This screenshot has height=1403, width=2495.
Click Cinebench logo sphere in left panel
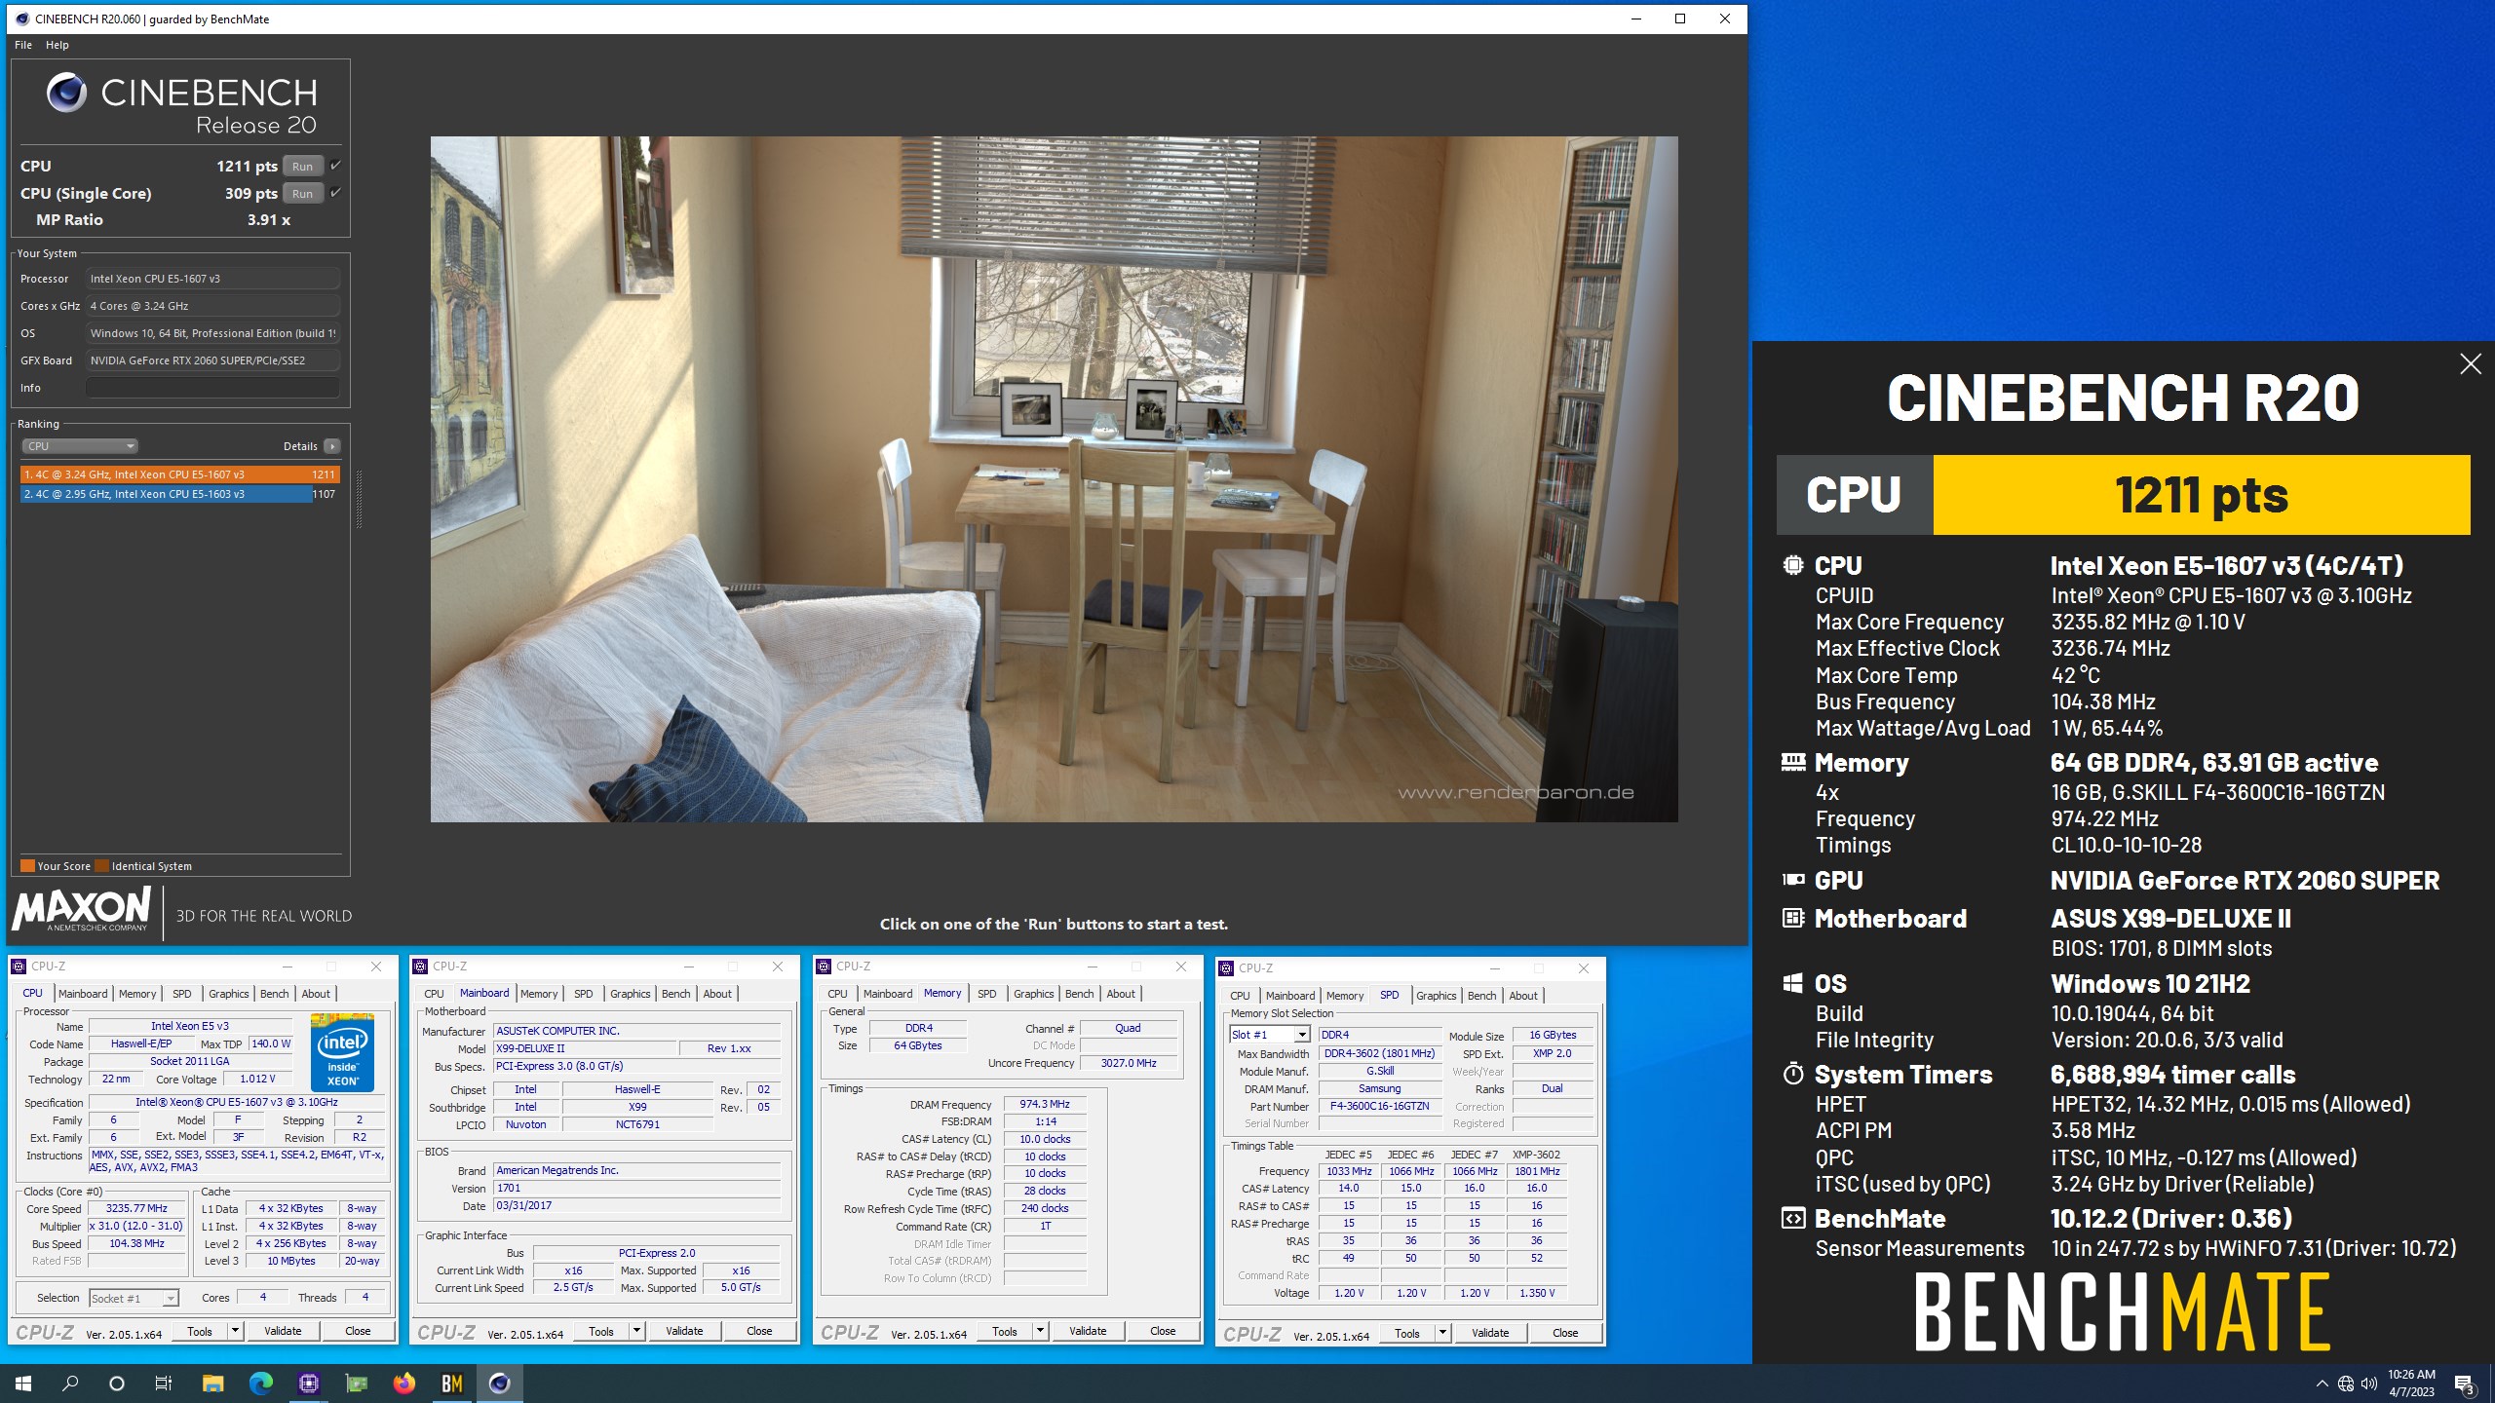click(66, 93)
